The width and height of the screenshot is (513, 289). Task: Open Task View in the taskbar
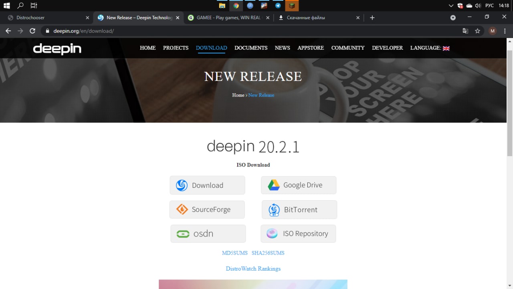click(34, 6)
